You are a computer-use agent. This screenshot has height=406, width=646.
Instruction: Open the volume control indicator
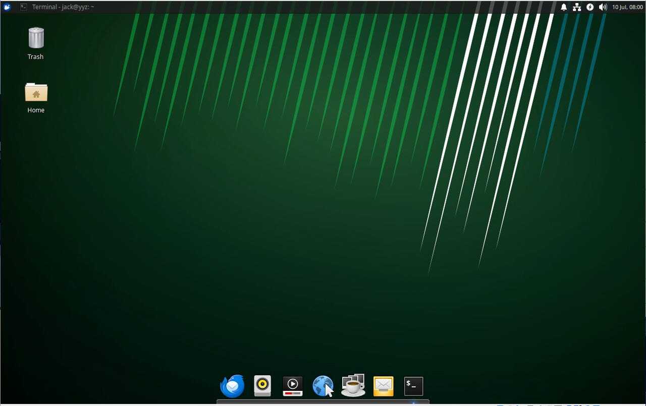coord(603,7)
